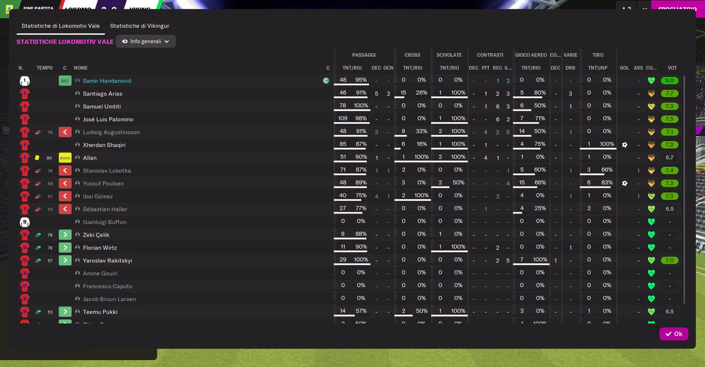Open Xherdan Shaqiri's player name link
Viewport: 705px width, 367px height.
(x=104, y=145)
